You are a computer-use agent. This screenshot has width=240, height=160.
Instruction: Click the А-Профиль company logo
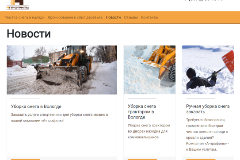click(x=18, y=5)
